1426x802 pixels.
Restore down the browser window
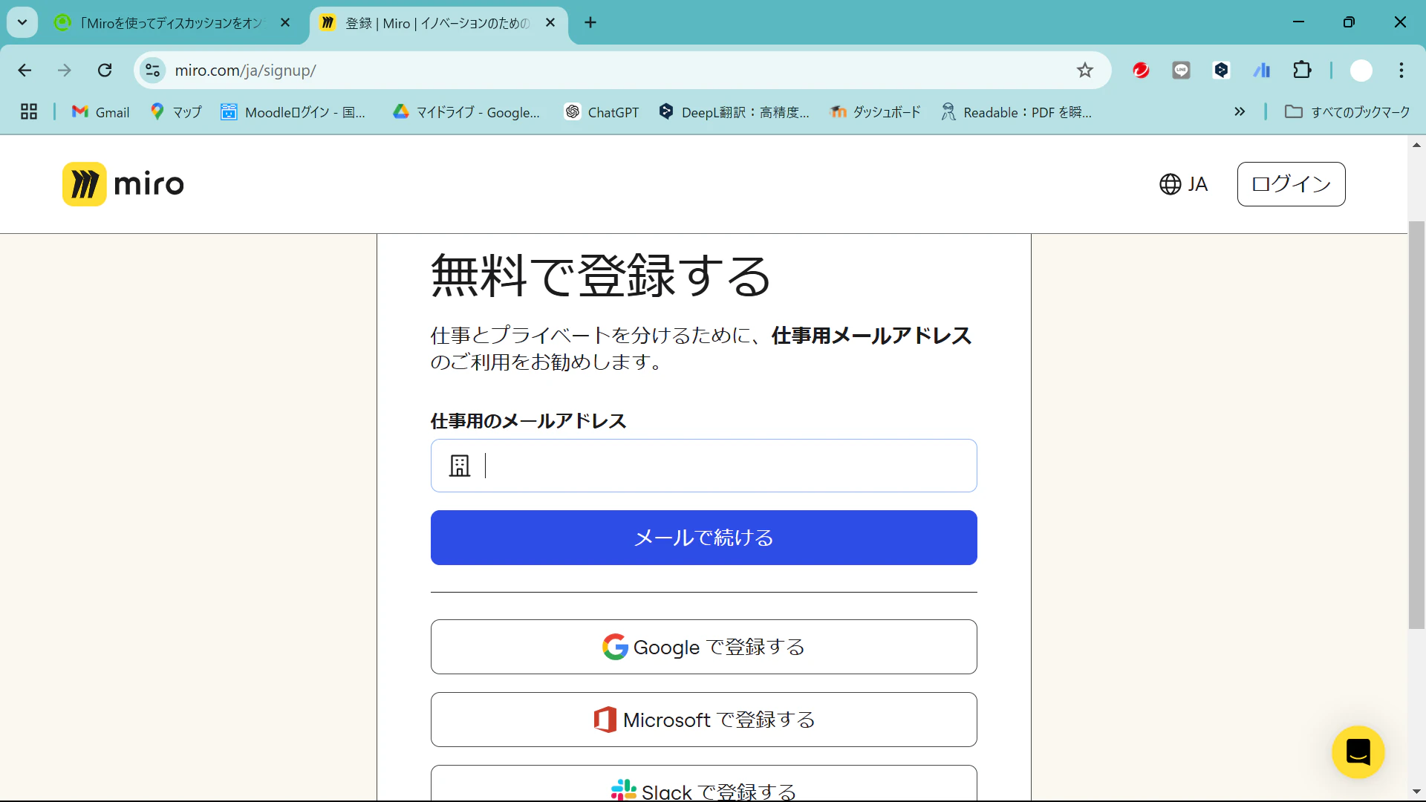pyautogui.click(x=1349, y=22)
